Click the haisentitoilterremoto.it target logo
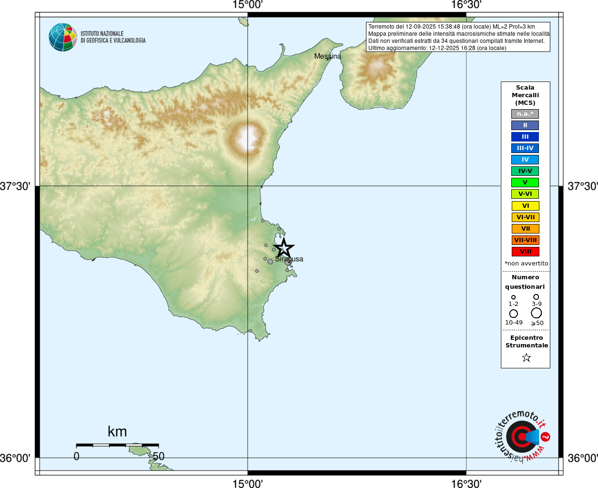598x488 pixels. (x=523, y=437)
